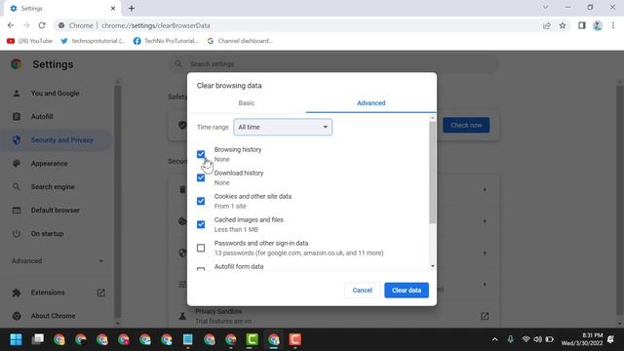Click the Wi-Fi network tray icon
This screenshot has height=351, width=624.
pos(526,339)
